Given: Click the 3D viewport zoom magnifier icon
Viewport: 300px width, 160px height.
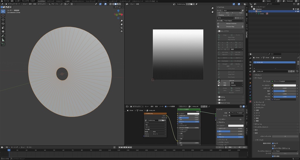Looking at the screenshot, I should [122, 20].
